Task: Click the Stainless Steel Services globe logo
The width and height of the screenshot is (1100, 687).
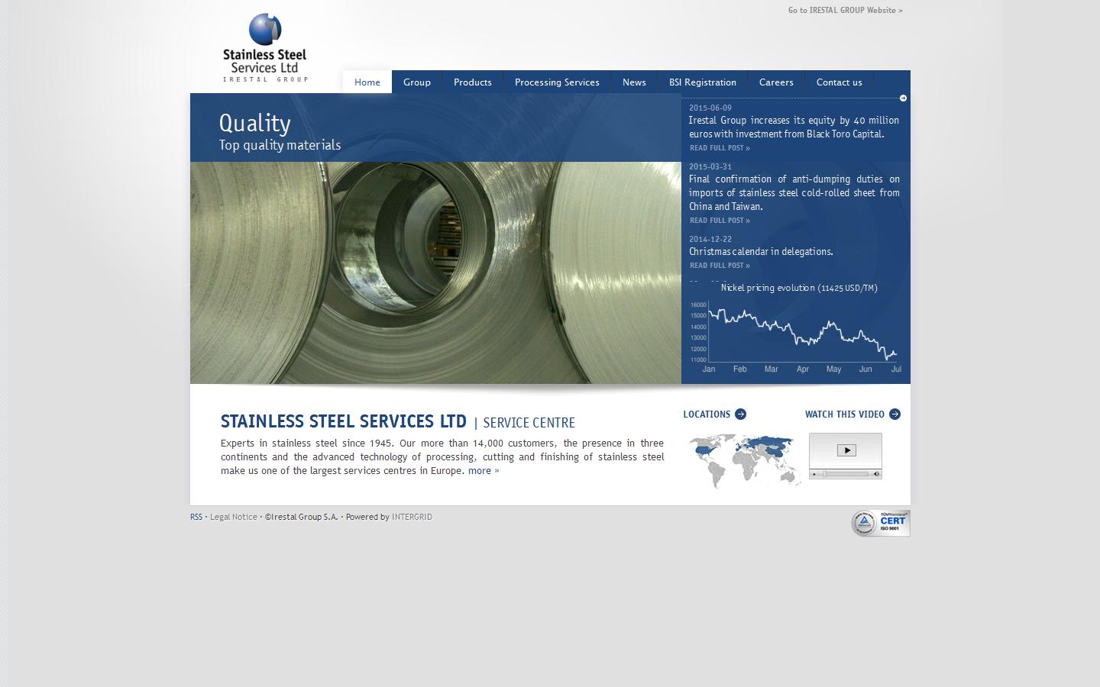Action: tap(264, 29)
